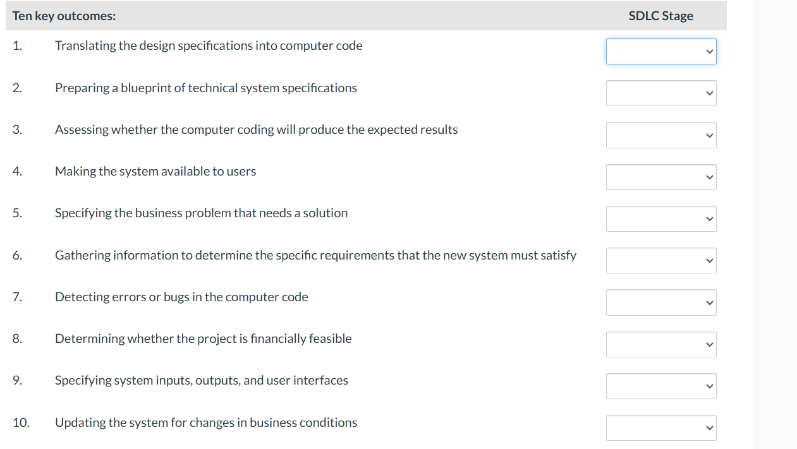Select the text of outcome 1 about design specifications
The height and width of the screenshot is (449, 797).
[x=209, y=45]
